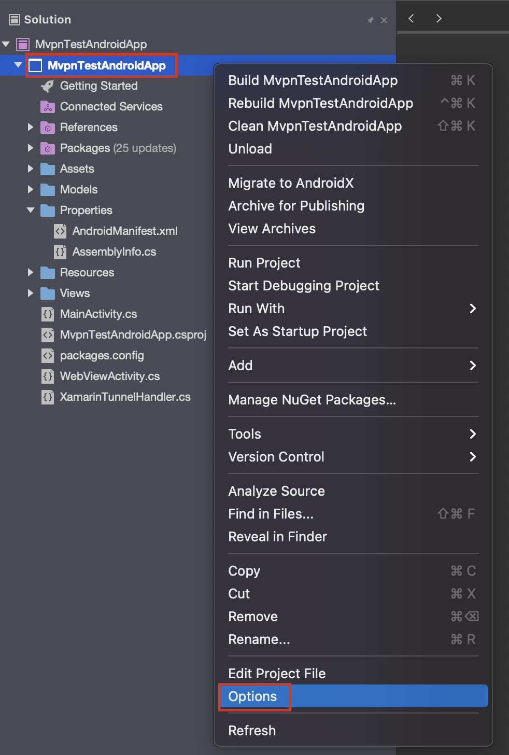Image resolution: width=509 pixels, height=755 pixels.
Task: Select Options from the context menu
Action: 253,696
